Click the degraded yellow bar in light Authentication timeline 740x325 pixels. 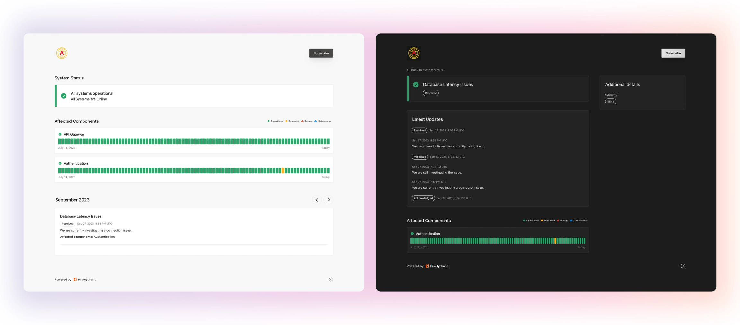pyautogui.click(x=283, y=171)
